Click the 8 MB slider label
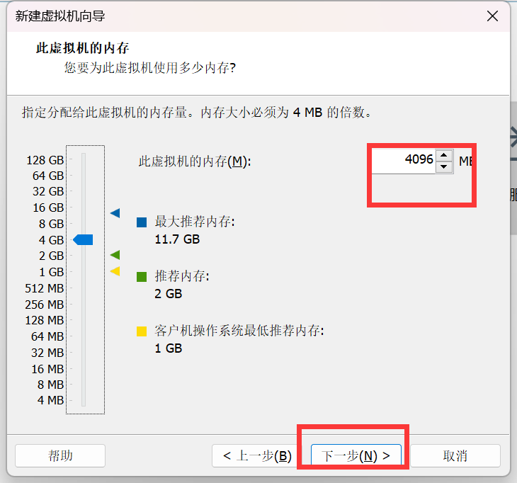This screenshot has height=483, width=517. (50, 385)
